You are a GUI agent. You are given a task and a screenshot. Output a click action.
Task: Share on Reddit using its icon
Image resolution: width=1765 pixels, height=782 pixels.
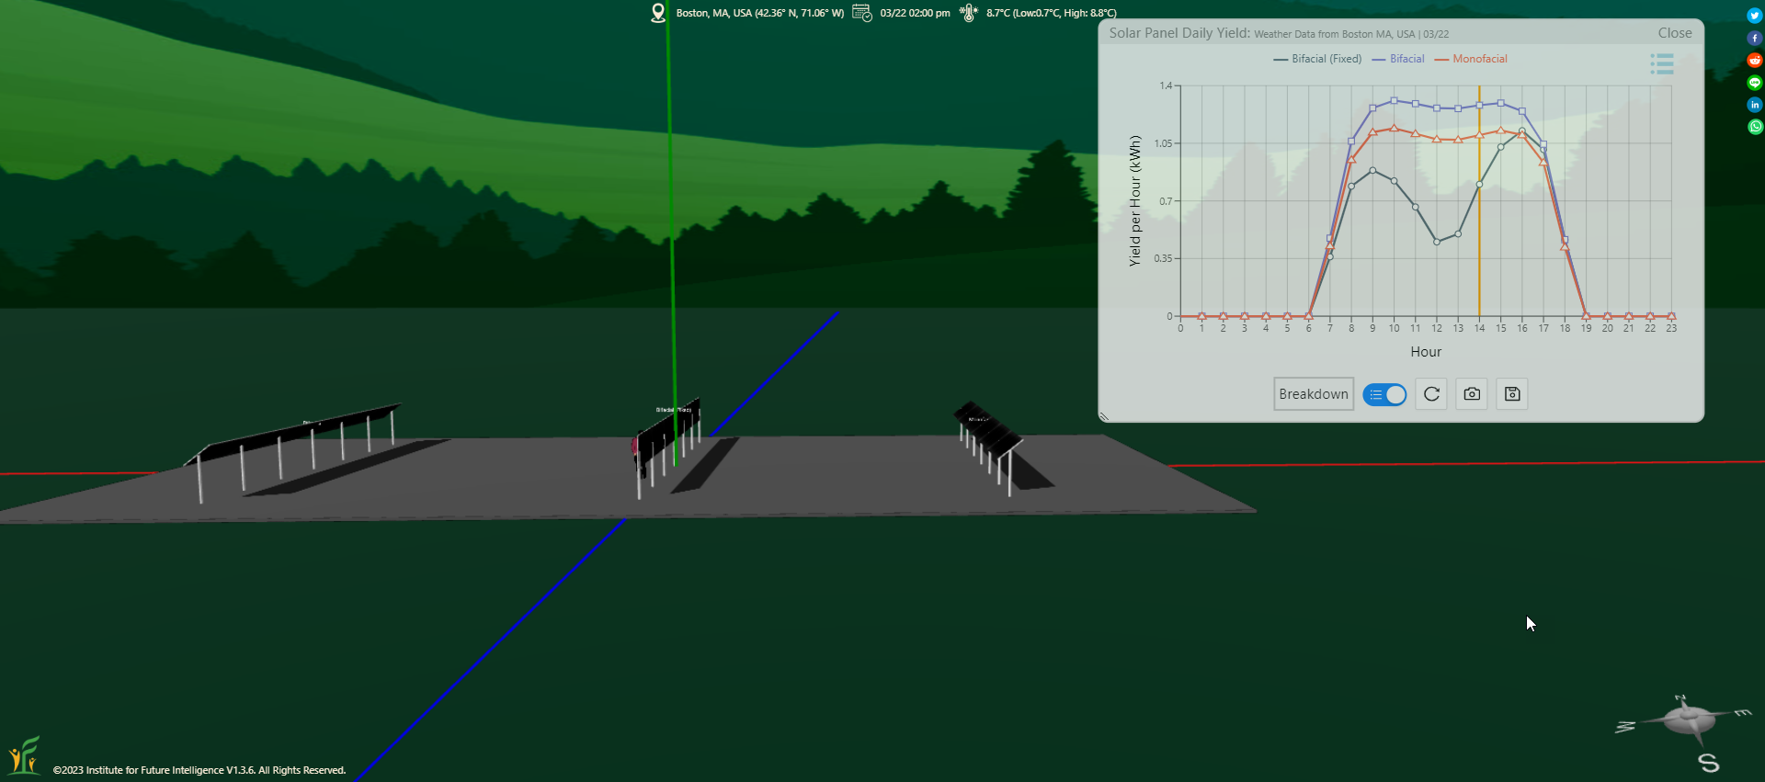coord(1755,60)
